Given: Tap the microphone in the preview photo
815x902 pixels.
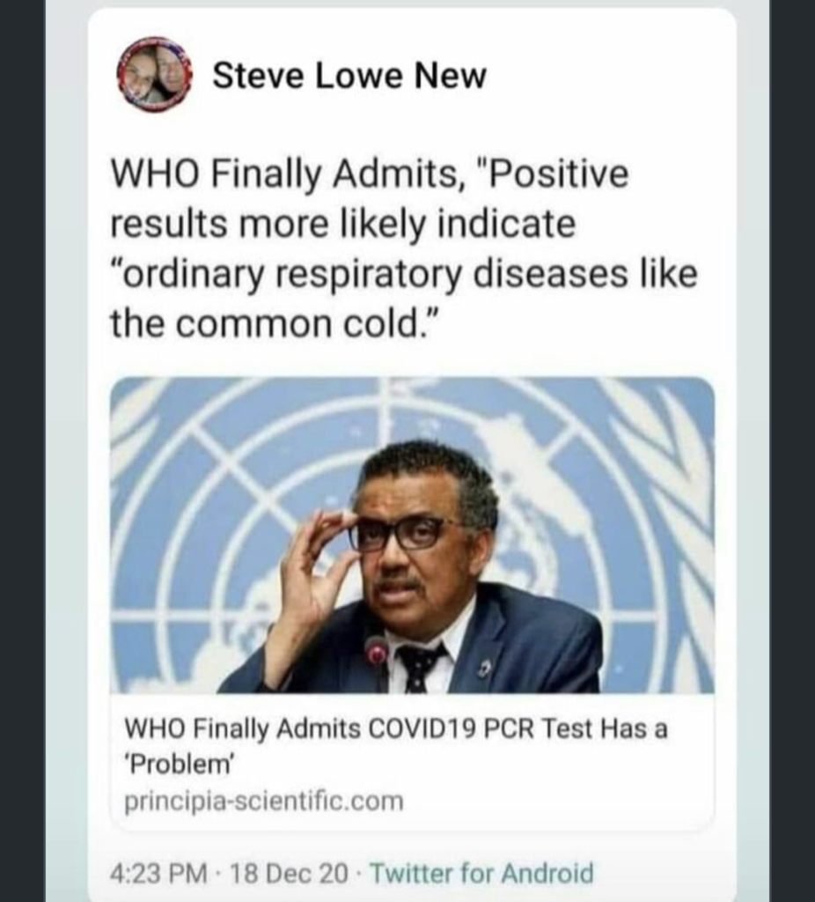Looking at the screenshot, I should pos(377,655).
